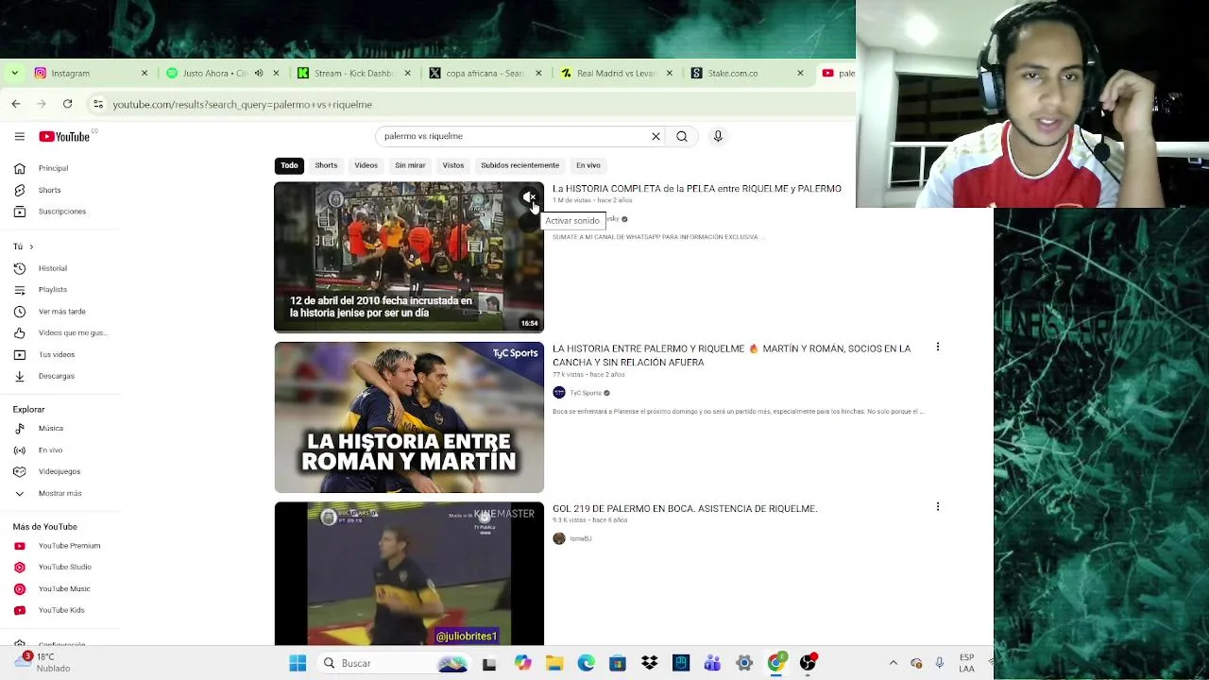
Task: Close the Instagram tab
Action: pos(145,73)
